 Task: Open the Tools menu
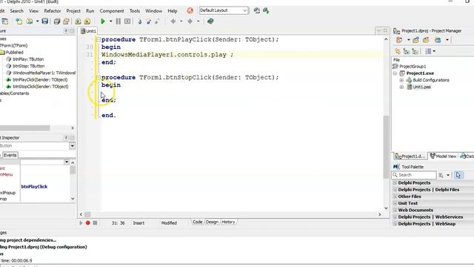(x=135, y=11)
